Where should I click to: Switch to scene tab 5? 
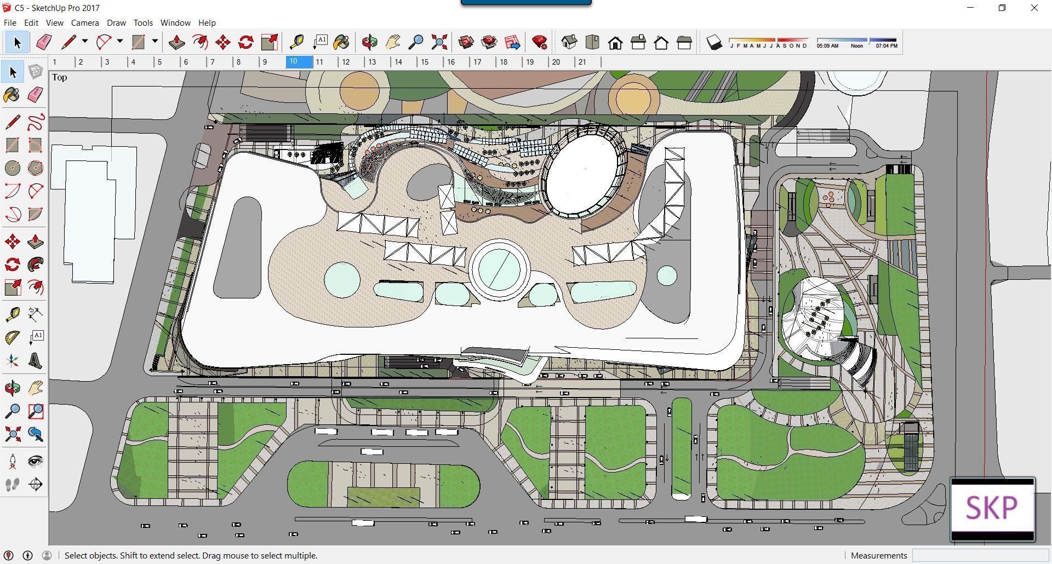tap(167, 62)
